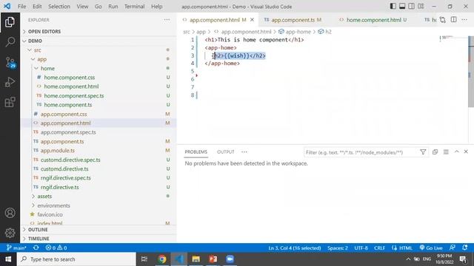Expand the Open Editors section
This screenshot has width=474, height=266.
pyautogui.click(x=99, y=31)
